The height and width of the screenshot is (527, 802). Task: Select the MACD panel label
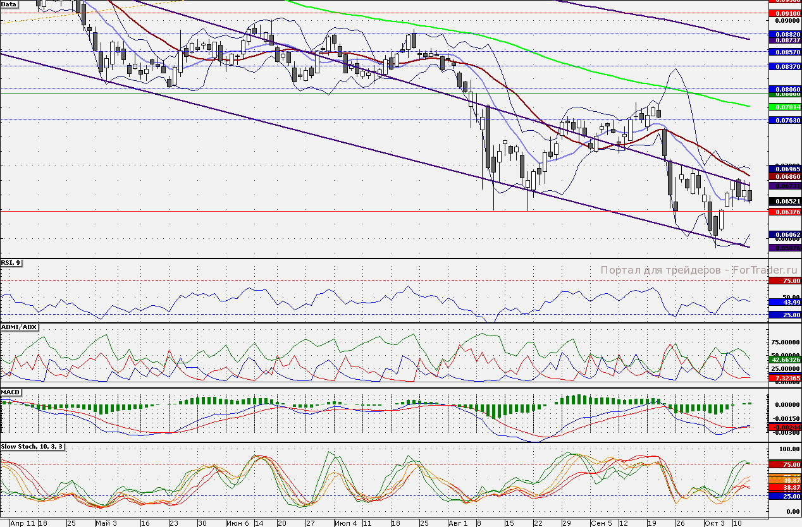pos(9,392)
